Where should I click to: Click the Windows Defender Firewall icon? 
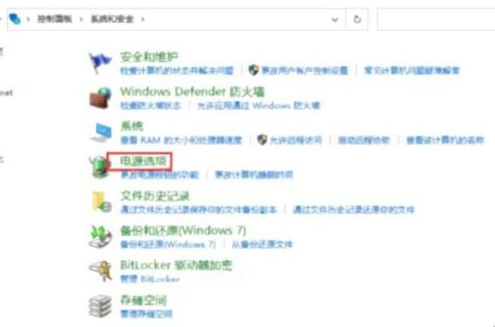click(x=101, y=98)
